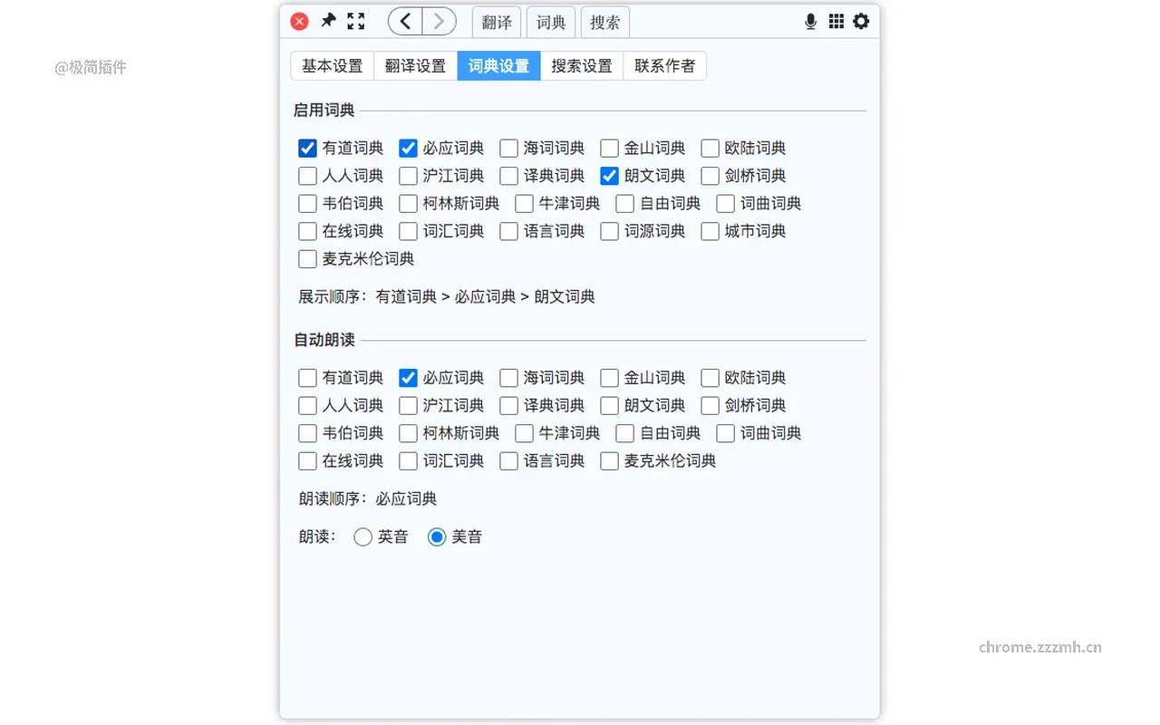This screenshot has width=1160, height=725.
Task: Enable 欧陆词典 for auto reading
Action: (x=710, y=378)
